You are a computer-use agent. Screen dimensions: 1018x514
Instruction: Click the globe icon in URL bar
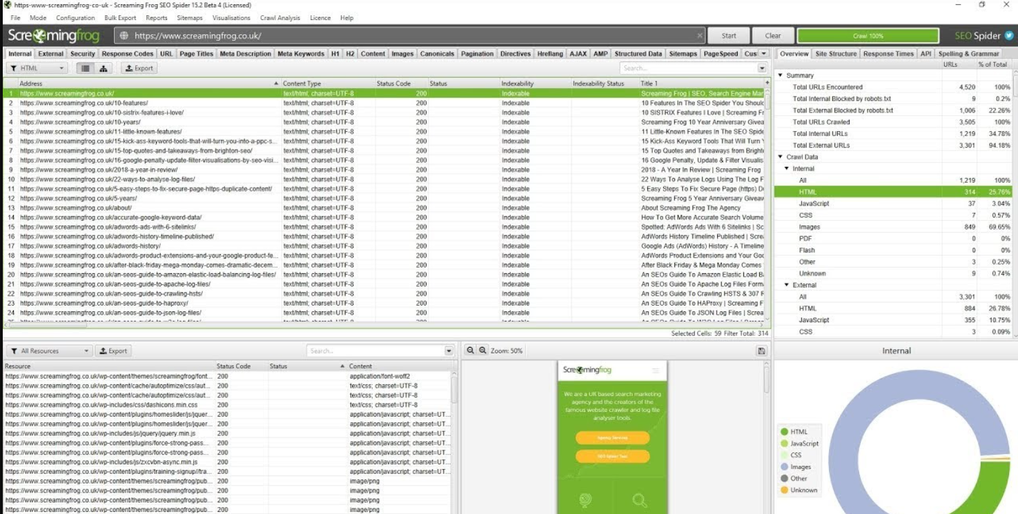[124, 36]
